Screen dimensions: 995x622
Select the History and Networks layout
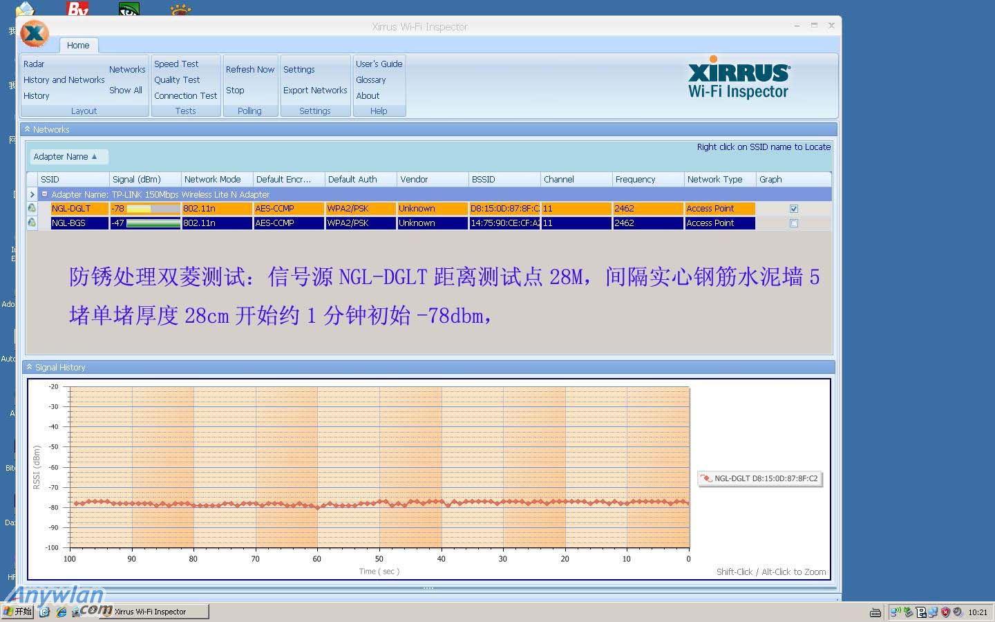point(64,80)
